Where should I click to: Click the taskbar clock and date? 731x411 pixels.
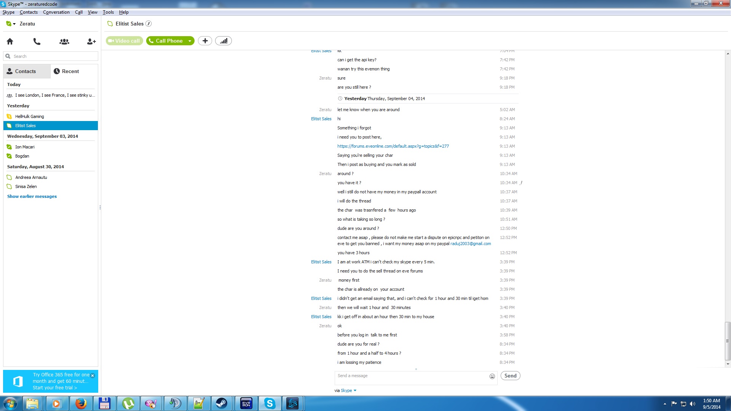click(711, 404)
